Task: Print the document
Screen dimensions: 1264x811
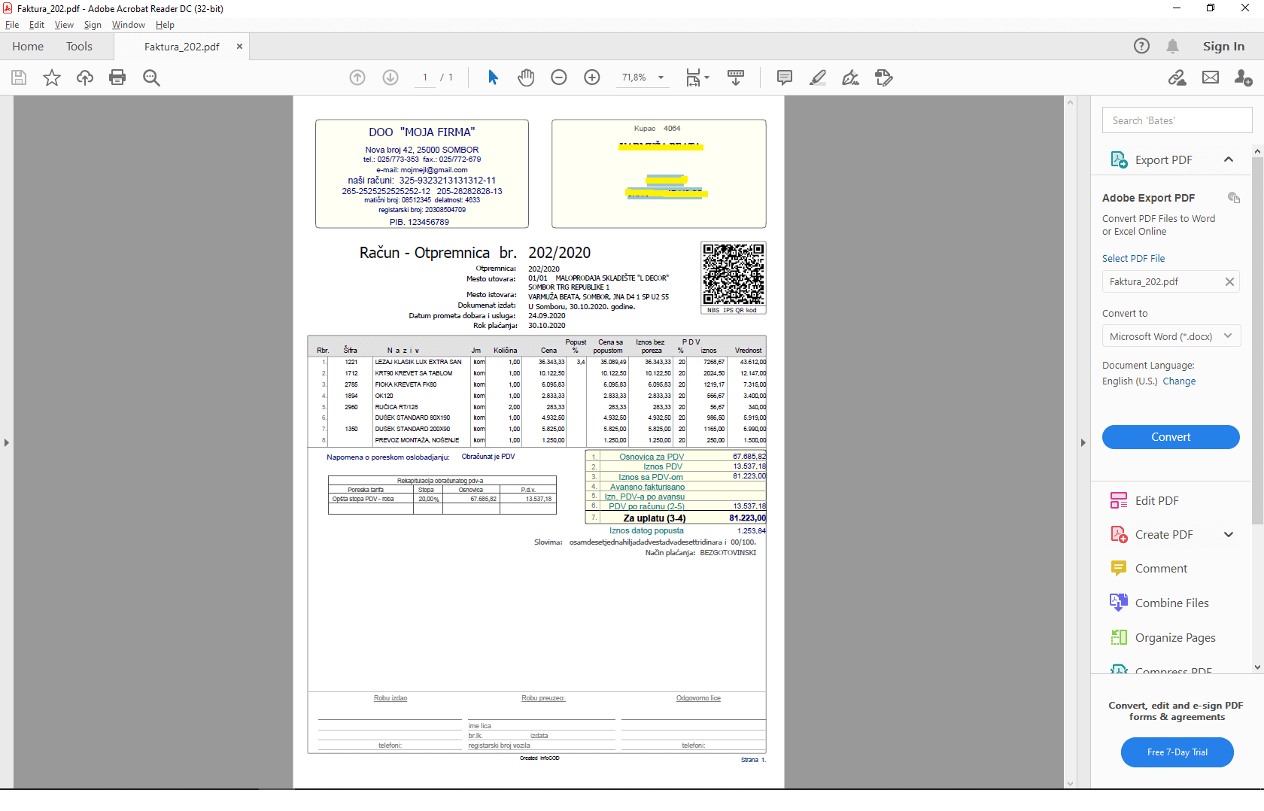Action: click(x=117, y=77)
